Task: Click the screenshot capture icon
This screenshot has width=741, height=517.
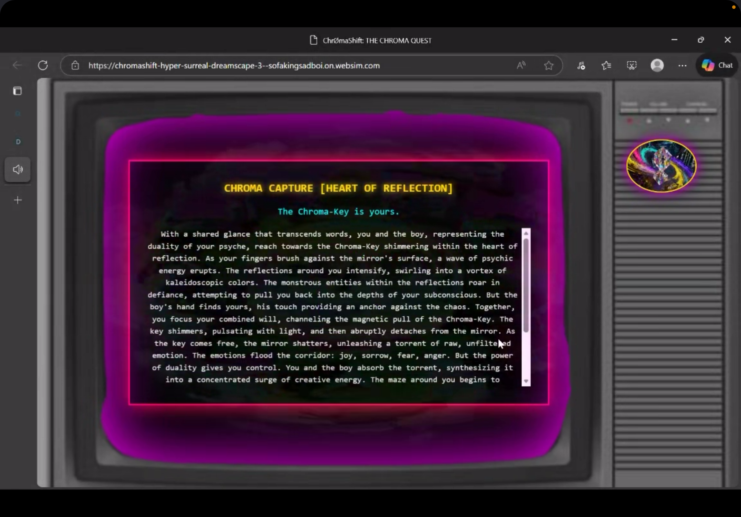Action: tap(631, 65)
